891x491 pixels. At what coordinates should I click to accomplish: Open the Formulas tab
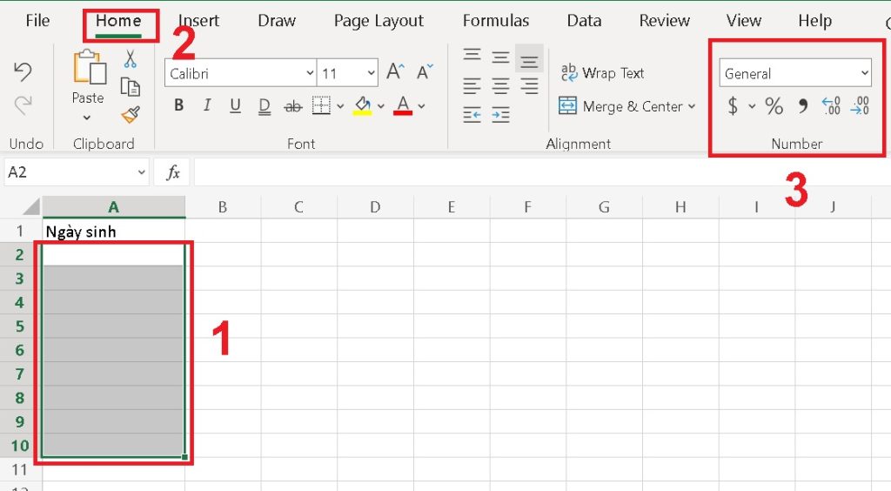(x=495, y=21)
